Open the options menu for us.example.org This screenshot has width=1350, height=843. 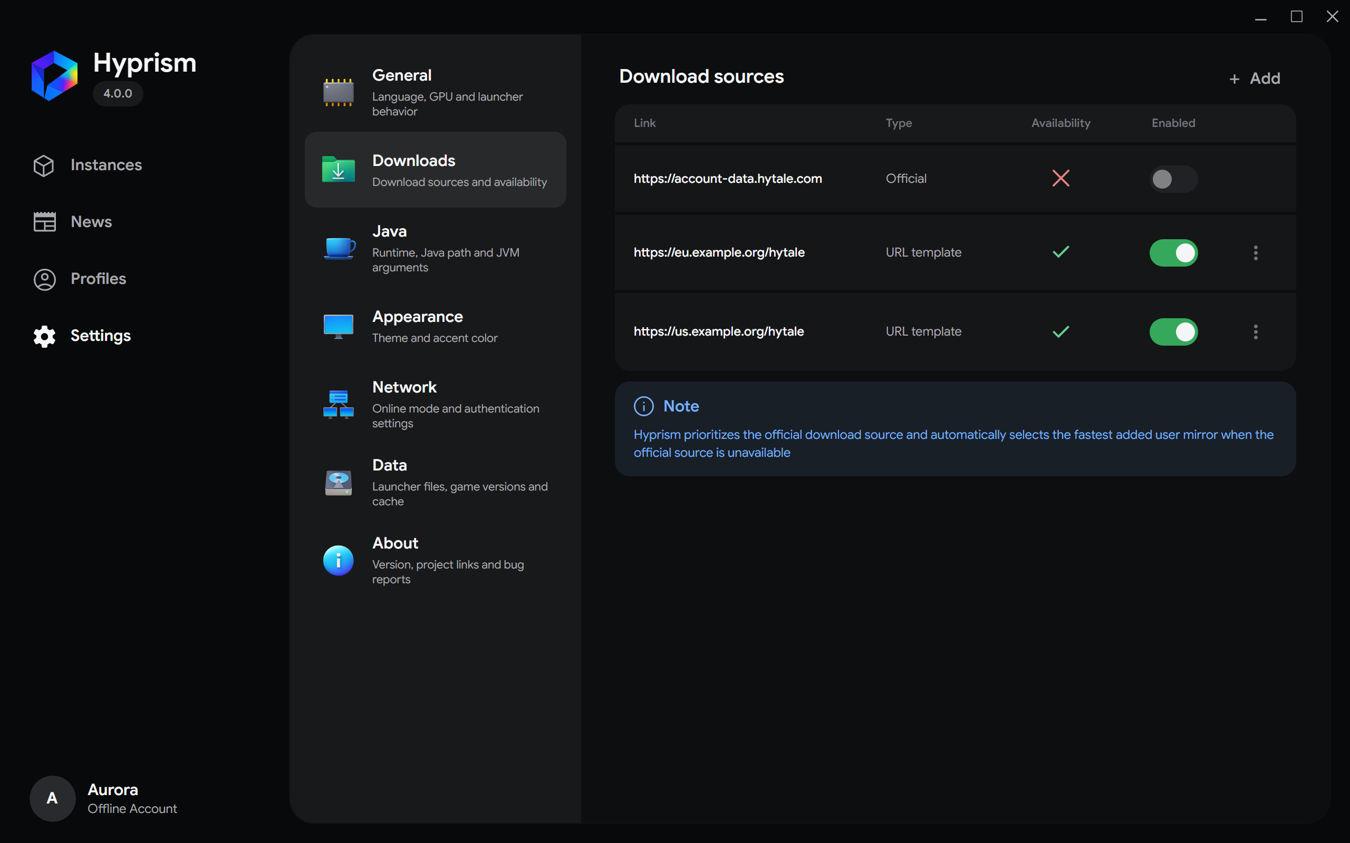pyautogui.click(x=1255, y=332)
